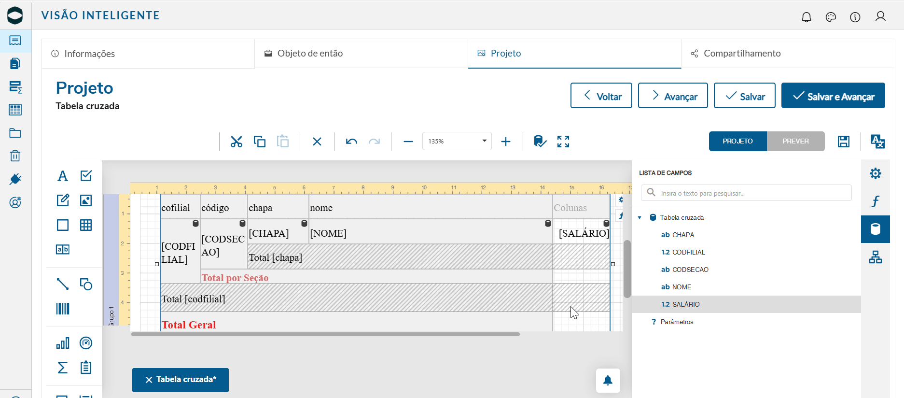Collapse the Tabela cruzada tree node
The height and width of the screenshot is (398, 904).
pyautogui.click(x=640, y=218)
